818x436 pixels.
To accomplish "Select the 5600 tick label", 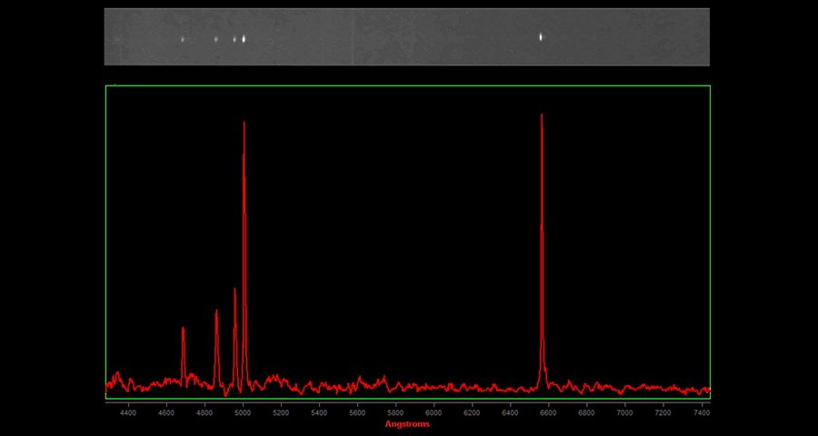I will click(357, 413).
